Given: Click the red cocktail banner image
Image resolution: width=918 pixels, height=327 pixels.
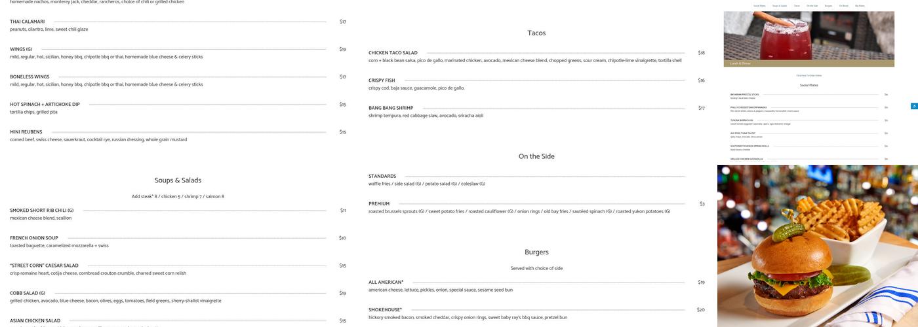Looking at the screenshot, I should click(808, 36).
